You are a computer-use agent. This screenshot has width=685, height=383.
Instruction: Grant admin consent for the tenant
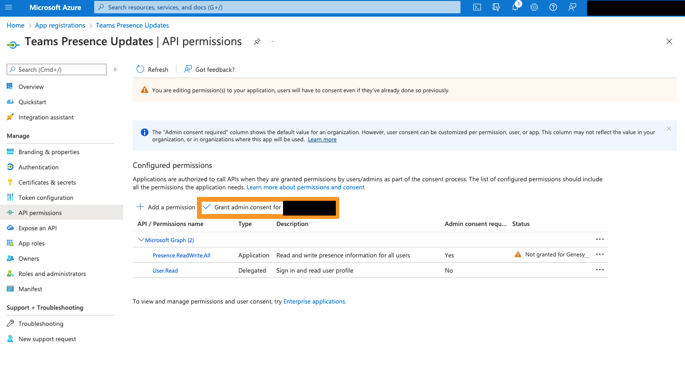[x=247, y=207]
